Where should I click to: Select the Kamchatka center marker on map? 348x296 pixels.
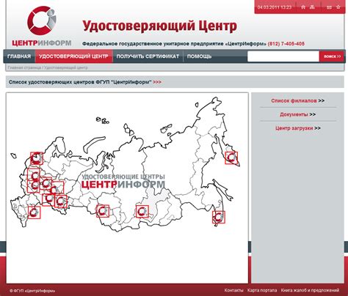231,158
